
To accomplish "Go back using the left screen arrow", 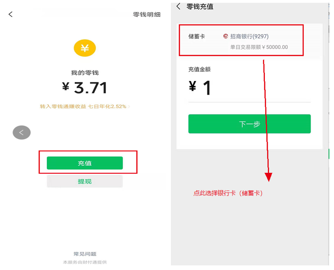I will pos(11,14).
